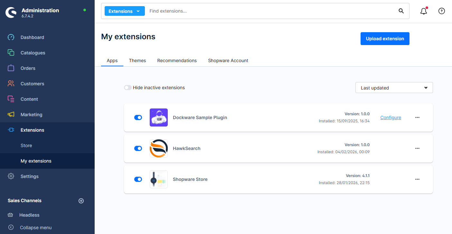Image resolution: width=452 pixels, height=234 pixels.
Task: Open notifications bell icon
Action: [x=424, y=11]
